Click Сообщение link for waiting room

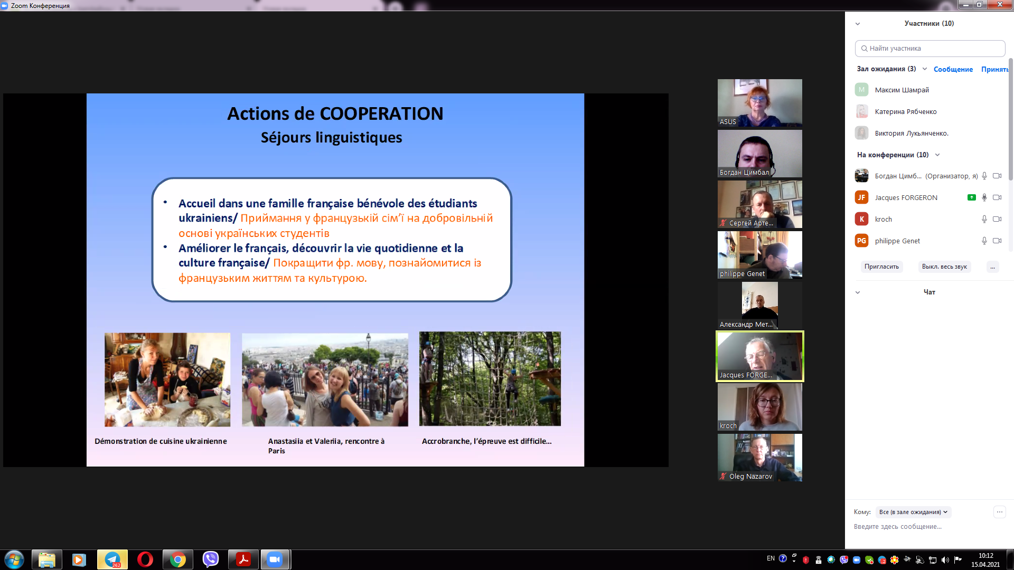point(953,69)
